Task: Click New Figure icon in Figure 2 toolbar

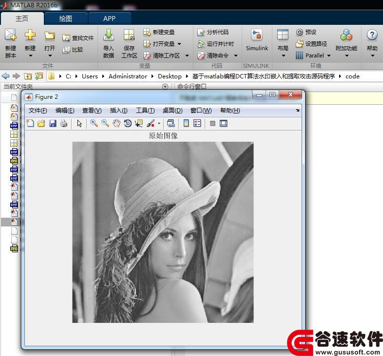Action: click(30, 123)
